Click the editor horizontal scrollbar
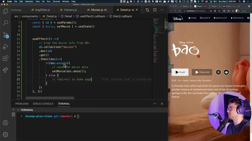Viewport: 252px width, 141px height. [x=50, y=98]
